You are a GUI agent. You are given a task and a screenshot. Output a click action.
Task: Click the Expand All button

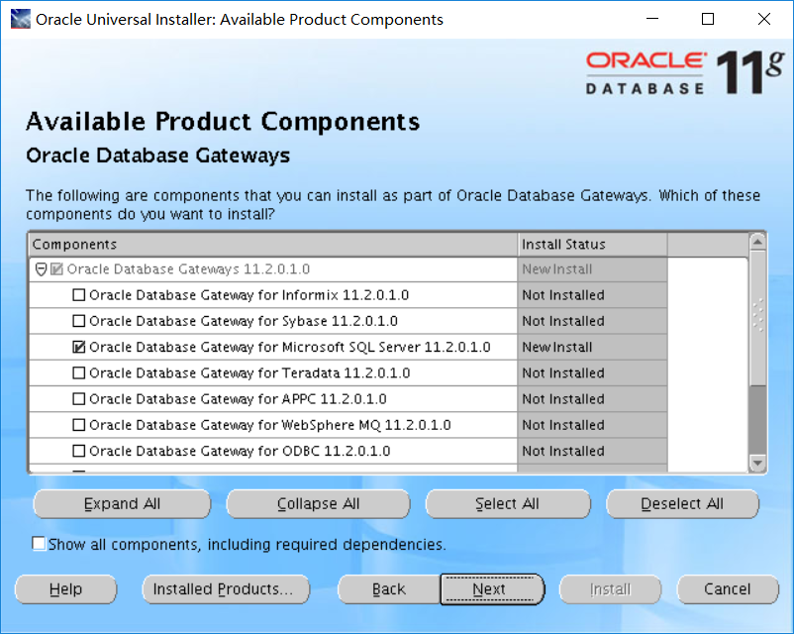point(122,504)
